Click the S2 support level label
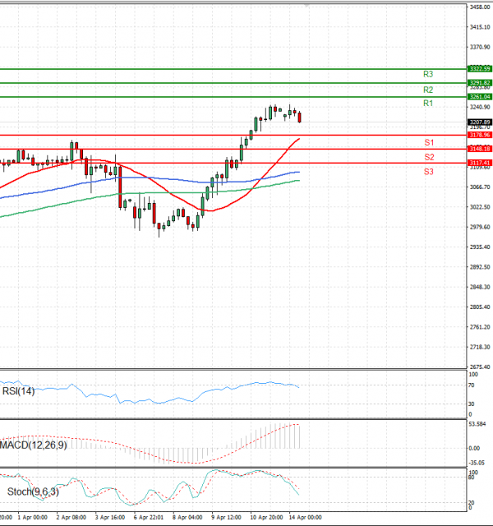Image resolution: width=493 pixels, height=526 pixels. click(429, 157)
